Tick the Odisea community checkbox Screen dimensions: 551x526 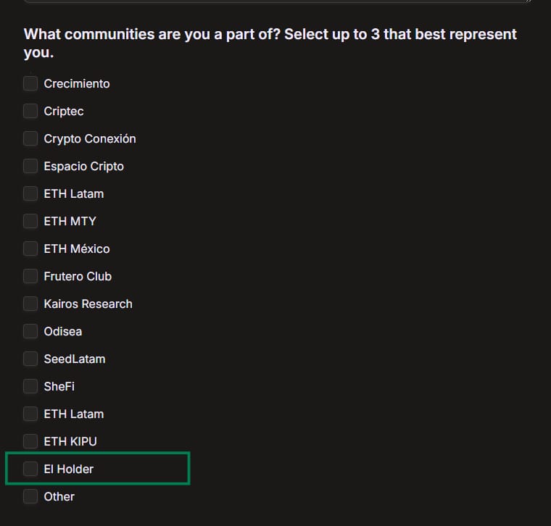pyautogui.click(x=30, y=331)
